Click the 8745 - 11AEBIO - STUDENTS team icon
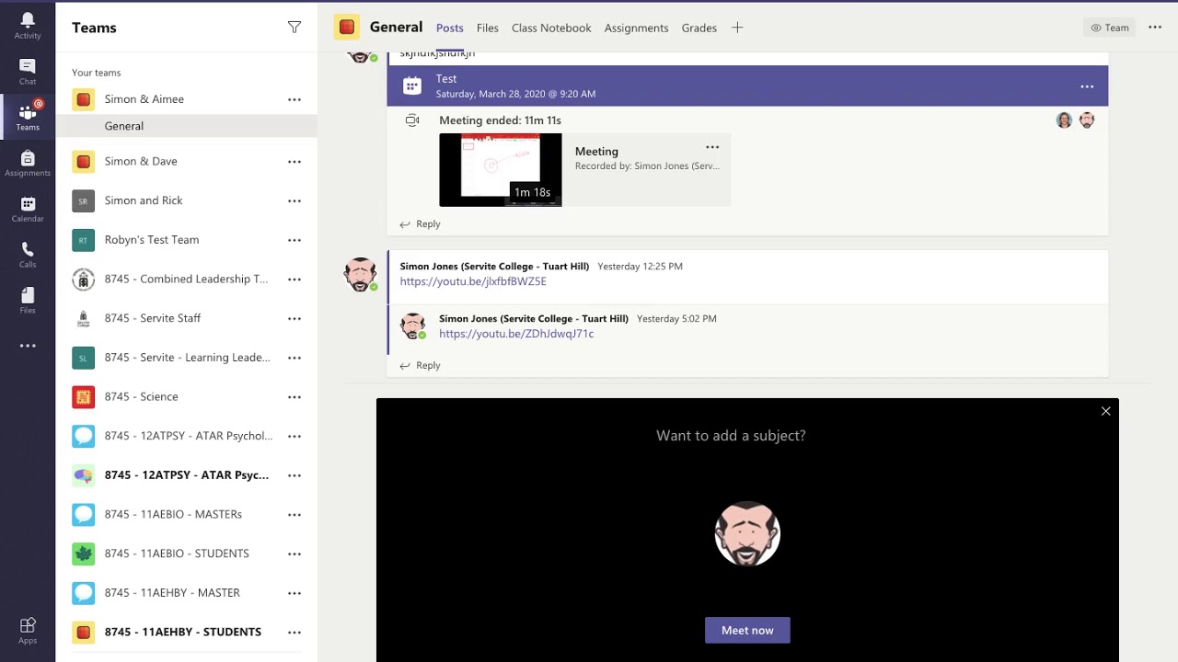The width and height of the screenshot is (1178, 662). click(x=83, y=554)
